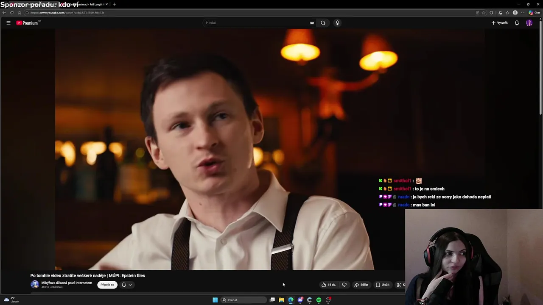Click chat message 'mas ban lol'
Viewport: 543px width, 305px height.
pos(424,205)
